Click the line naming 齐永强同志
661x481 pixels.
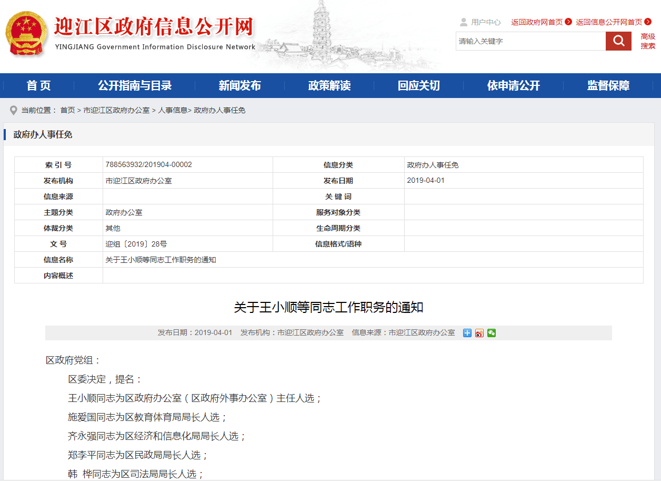click(157, 436)
